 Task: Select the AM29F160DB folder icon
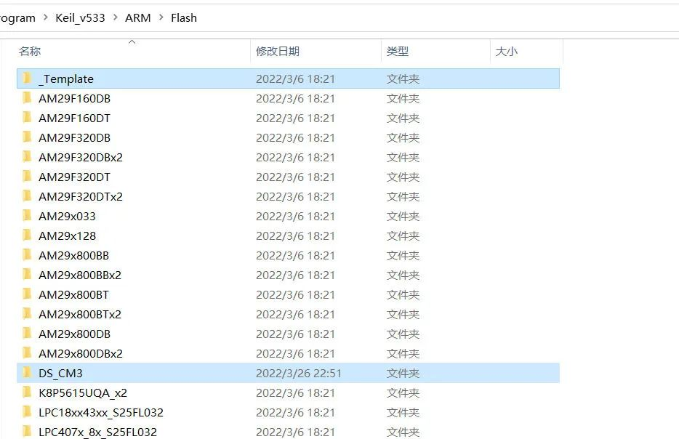click(28, 98)
